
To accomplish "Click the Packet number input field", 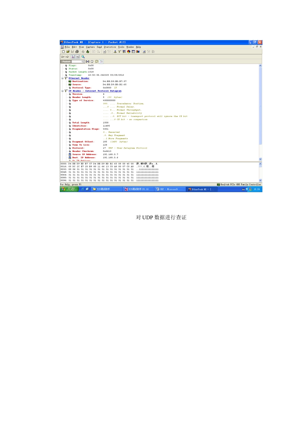I will coord(78,61).
